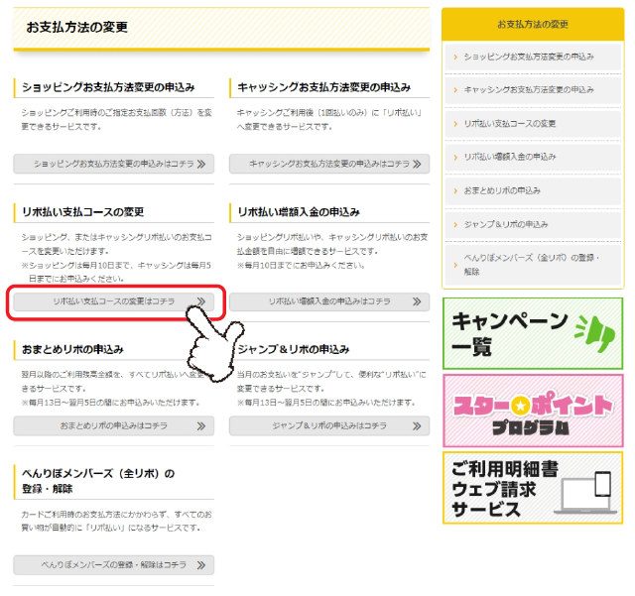Click arrow icon beside sidebar ジャンプ&リボの申込み
The width and height of the screenshot is (635, 596).
455,224
